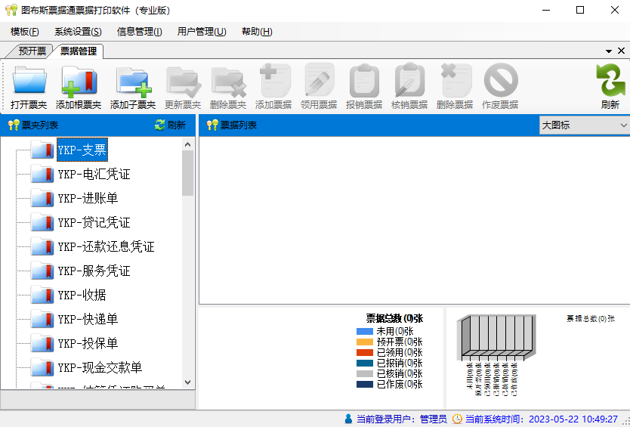Image resolution: width=630 pixels, height=427 pixels.
Task: Click the 作废票据 toolbar icon
Action: tap(500, 81)
